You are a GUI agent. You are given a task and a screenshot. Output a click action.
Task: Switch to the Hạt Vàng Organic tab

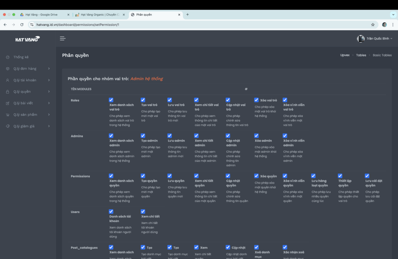tap(100, 15)
